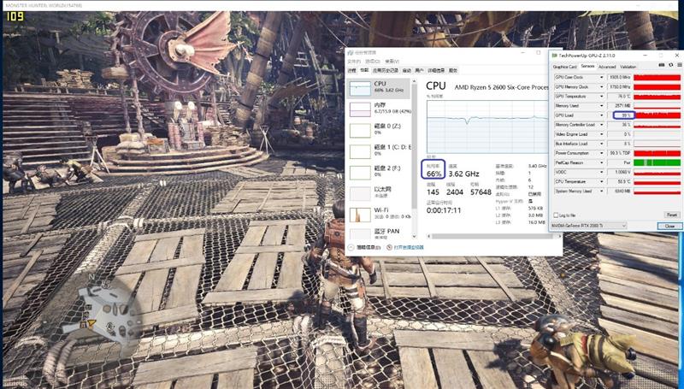The height and width of the screenshot is (389, 684).
Task: Click the Close button in GPU-Z
Action: pyautogui.click(x=669, y=226)
